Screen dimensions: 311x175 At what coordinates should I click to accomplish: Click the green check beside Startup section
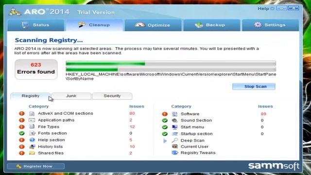point(165,134)
